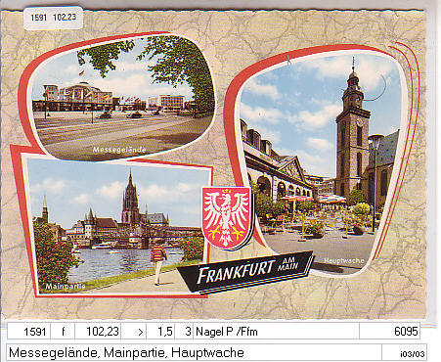Click the Messegelände caption text

(x=119, y=150)
